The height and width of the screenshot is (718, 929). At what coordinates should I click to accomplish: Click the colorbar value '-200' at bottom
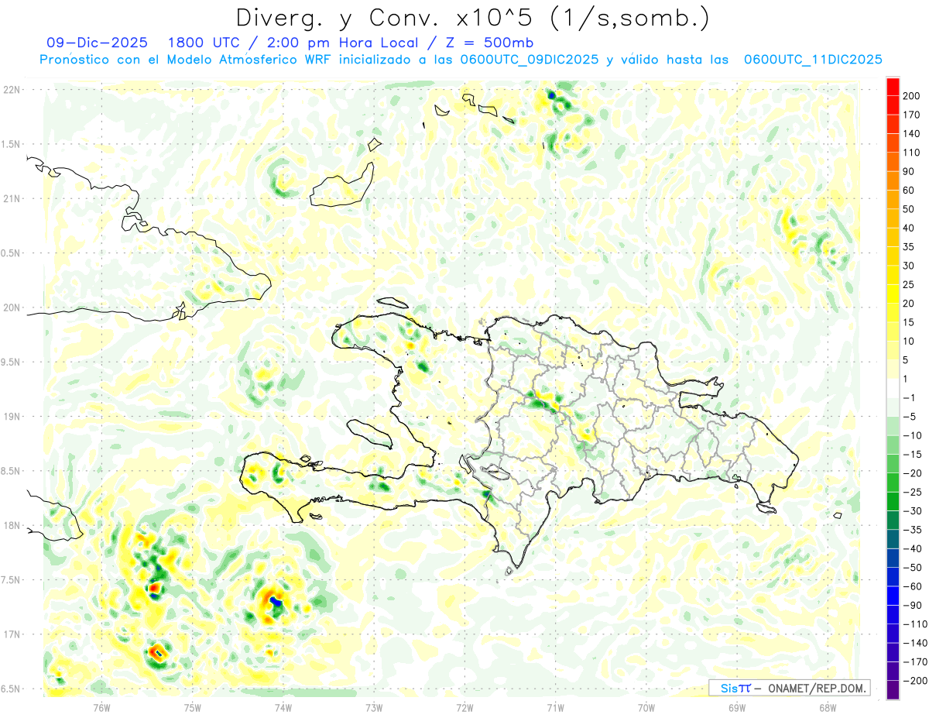pyautogui.click(x=915, y=682)
